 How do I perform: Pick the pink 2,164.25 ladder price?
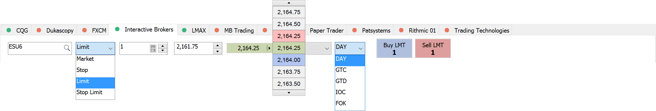point(289,36)
